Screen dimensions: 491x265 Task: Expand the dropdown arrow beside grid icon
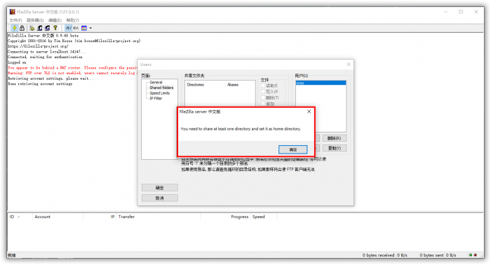click(90, 28)
